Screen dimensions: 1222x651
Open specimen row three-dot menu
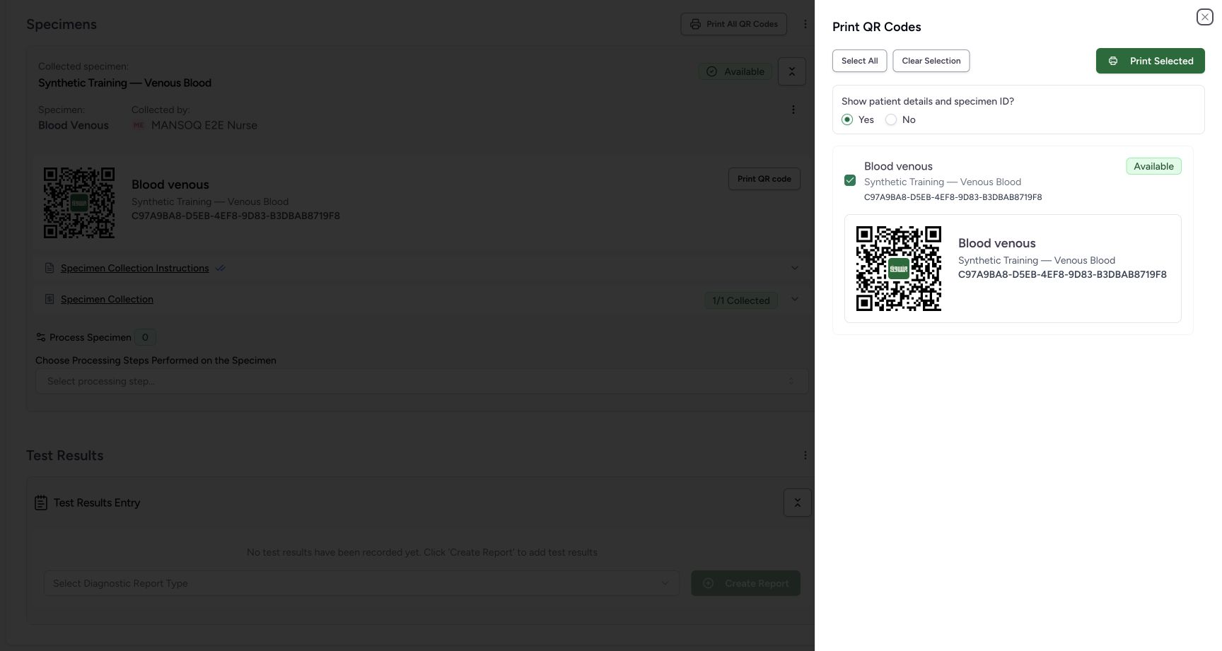(793, 110)
